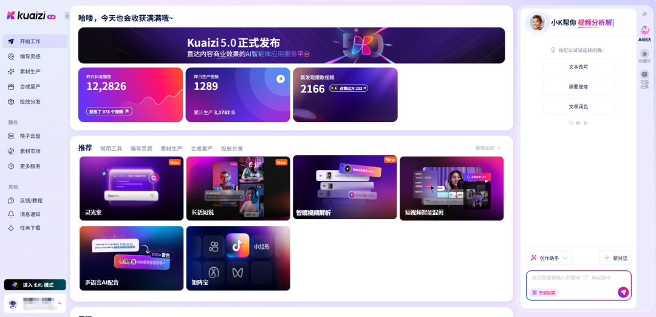Expand the account menu chevron at bottom-left
656x317 pixels.
60,303
